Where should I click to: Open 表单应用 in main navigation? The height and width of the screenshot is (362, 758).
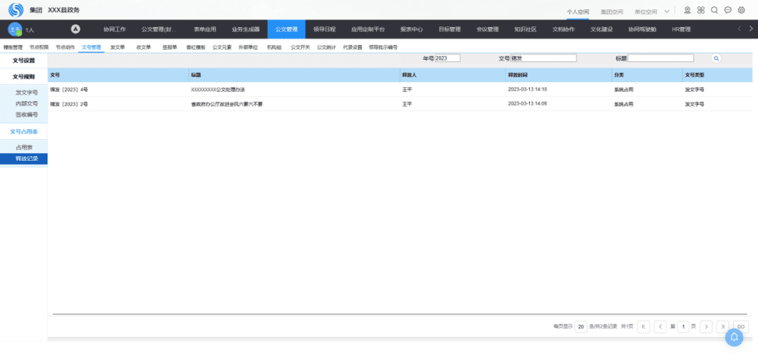tap(205, 30)
